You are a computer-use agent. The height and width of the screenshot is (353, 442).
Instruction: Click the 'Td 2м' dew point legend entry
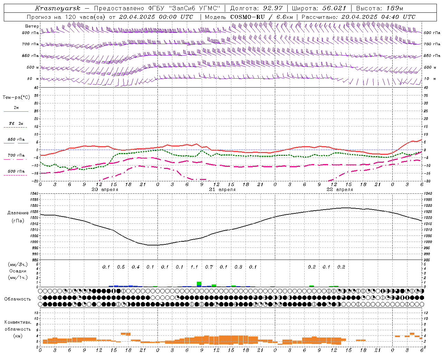point(16,123)
